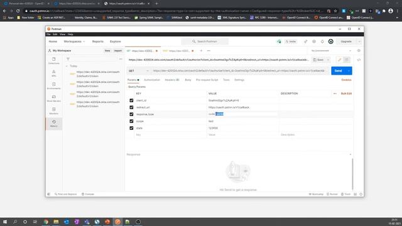Click the Import button

[x=117, y=51]
